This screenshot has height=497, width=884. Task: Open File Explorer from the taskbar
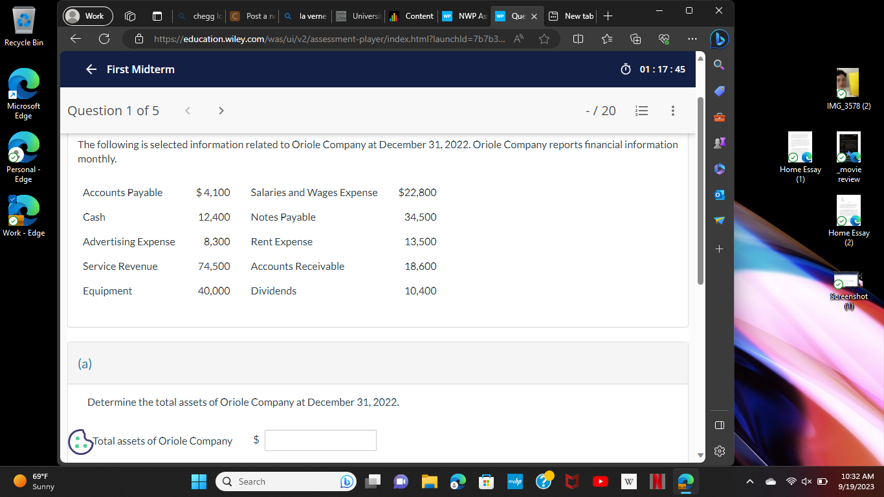click(x=430, y=481)
